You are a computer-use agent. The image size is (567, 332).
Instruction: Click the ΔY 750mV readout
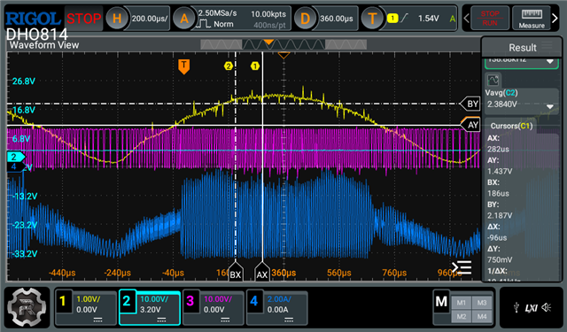click(500, 259)
